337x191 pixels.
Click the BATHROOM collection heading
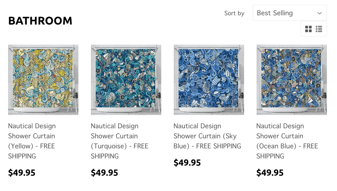[40, 21]
